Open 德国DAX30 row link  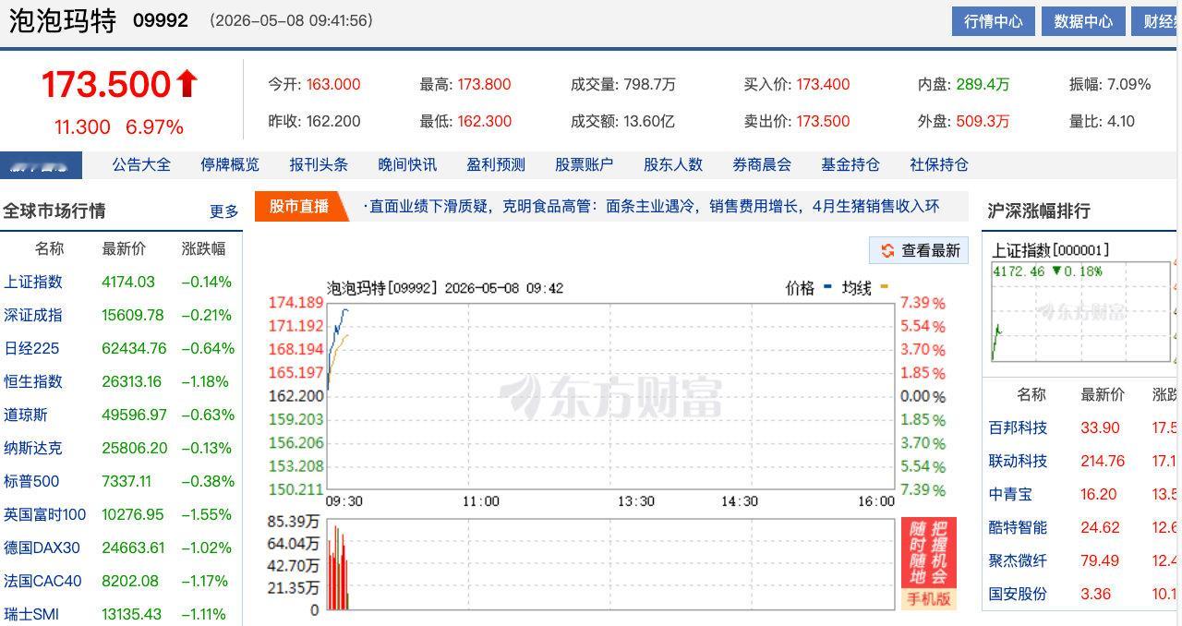coord(42,548)
